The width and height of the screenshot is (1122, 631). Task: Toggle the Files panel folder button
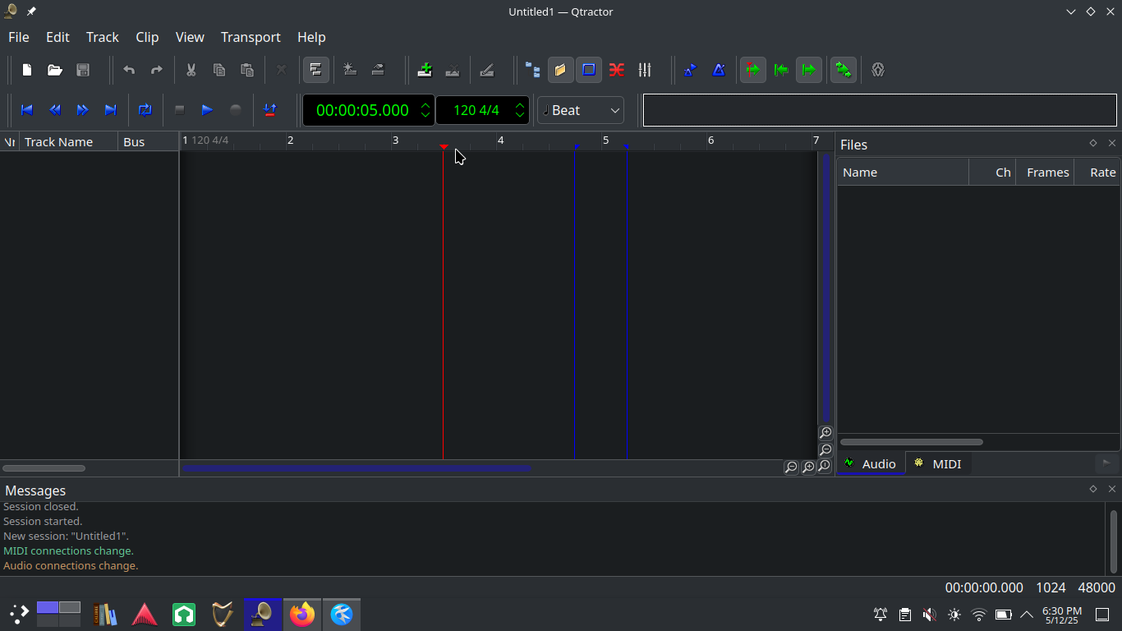point(561,70)
